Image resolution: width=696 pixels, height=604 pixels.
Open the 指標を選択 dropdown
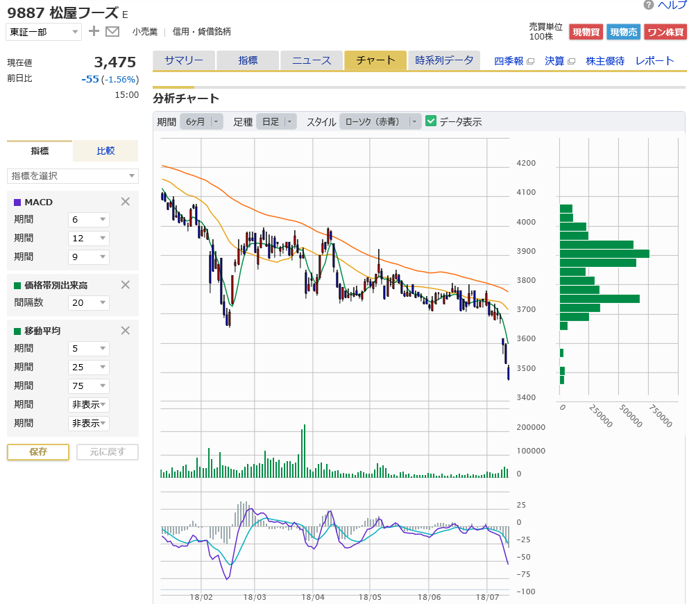73,176
